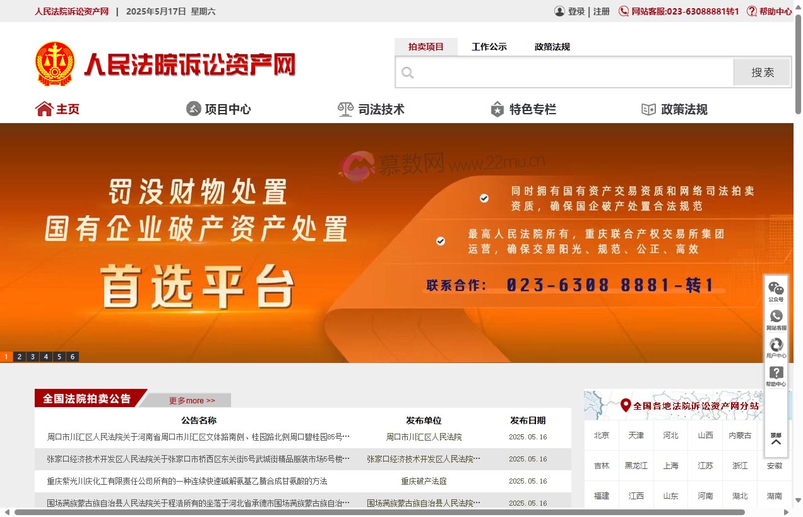Image resolution: width=803 pixels, height=517 pixels.
Task: Select the 拍卖项目 tab
Action: coord(425,46)
